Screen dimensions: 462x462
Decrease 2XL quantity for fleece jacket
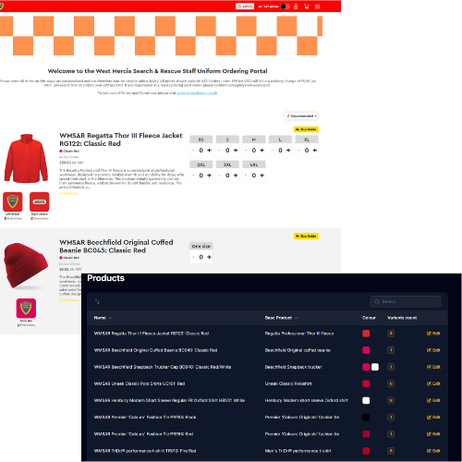(x=193, y=176)
